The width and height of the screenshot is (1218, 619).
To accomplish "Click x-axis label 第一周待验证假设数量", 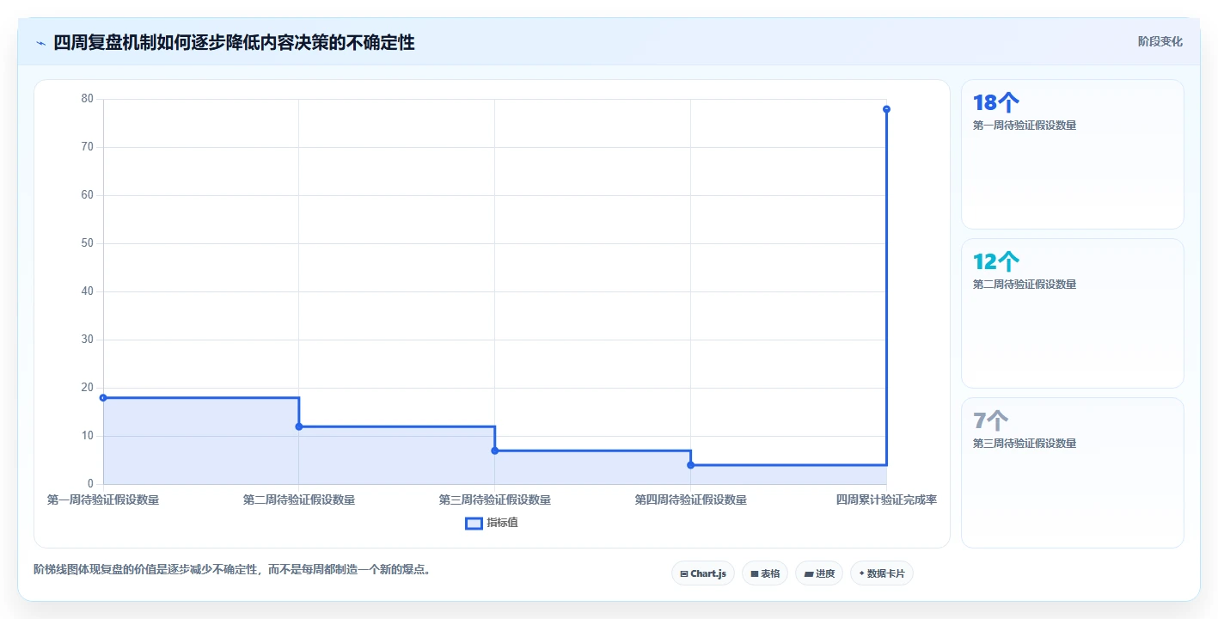I will click(x=103, y=499).
